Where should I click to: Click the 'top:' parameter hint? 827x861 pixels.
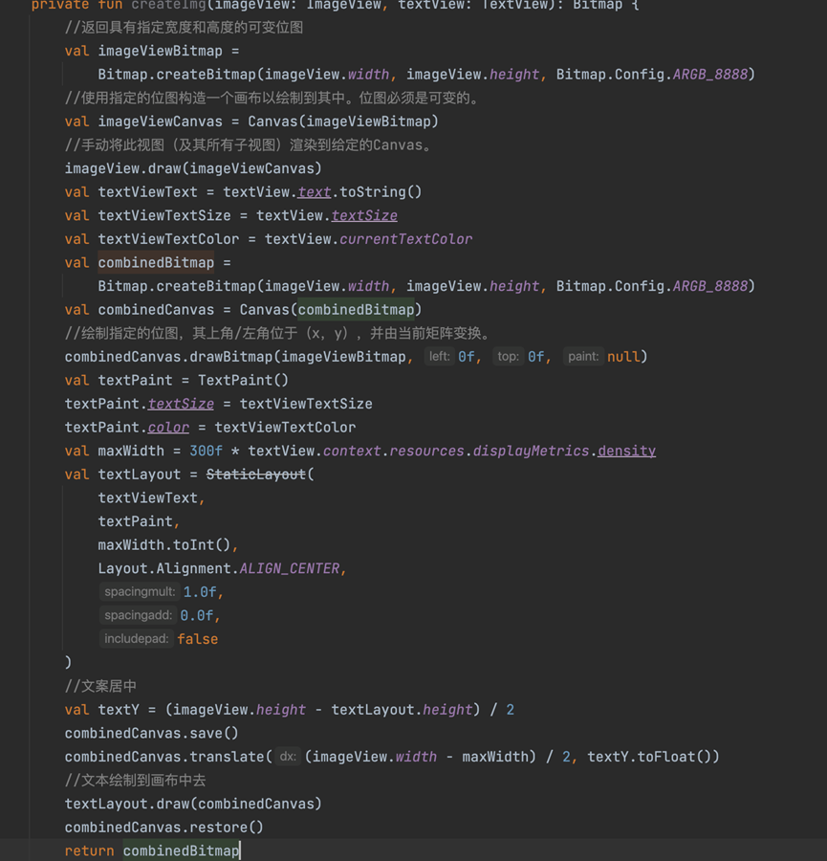pyautogui.click(x=508, y=357)
